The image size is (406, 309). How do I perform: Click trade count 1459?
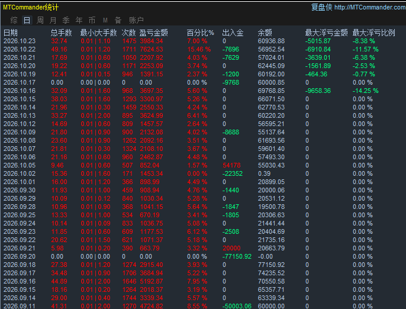[x=129, y=107]
